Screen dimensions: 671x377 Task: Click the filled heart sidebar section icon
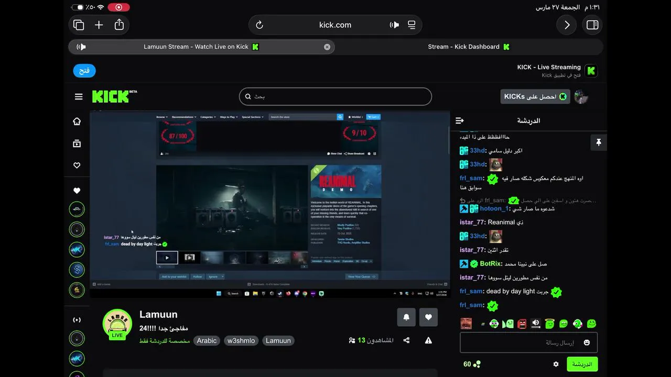(x=77, y=191)
